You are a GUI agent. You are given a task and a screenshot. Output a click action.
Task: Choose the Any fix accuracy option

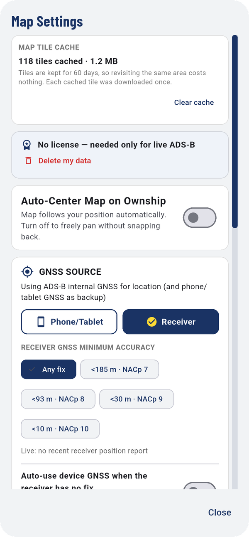[49, 369]
